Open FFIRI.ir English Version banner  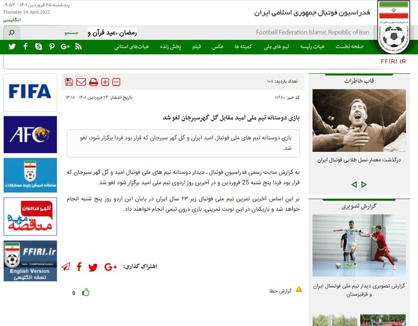30,261
